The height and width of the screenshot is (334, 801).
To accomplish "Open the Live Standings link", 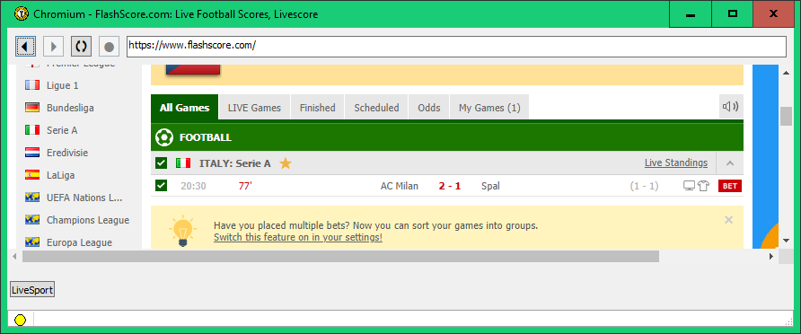I will coord(676,163).
